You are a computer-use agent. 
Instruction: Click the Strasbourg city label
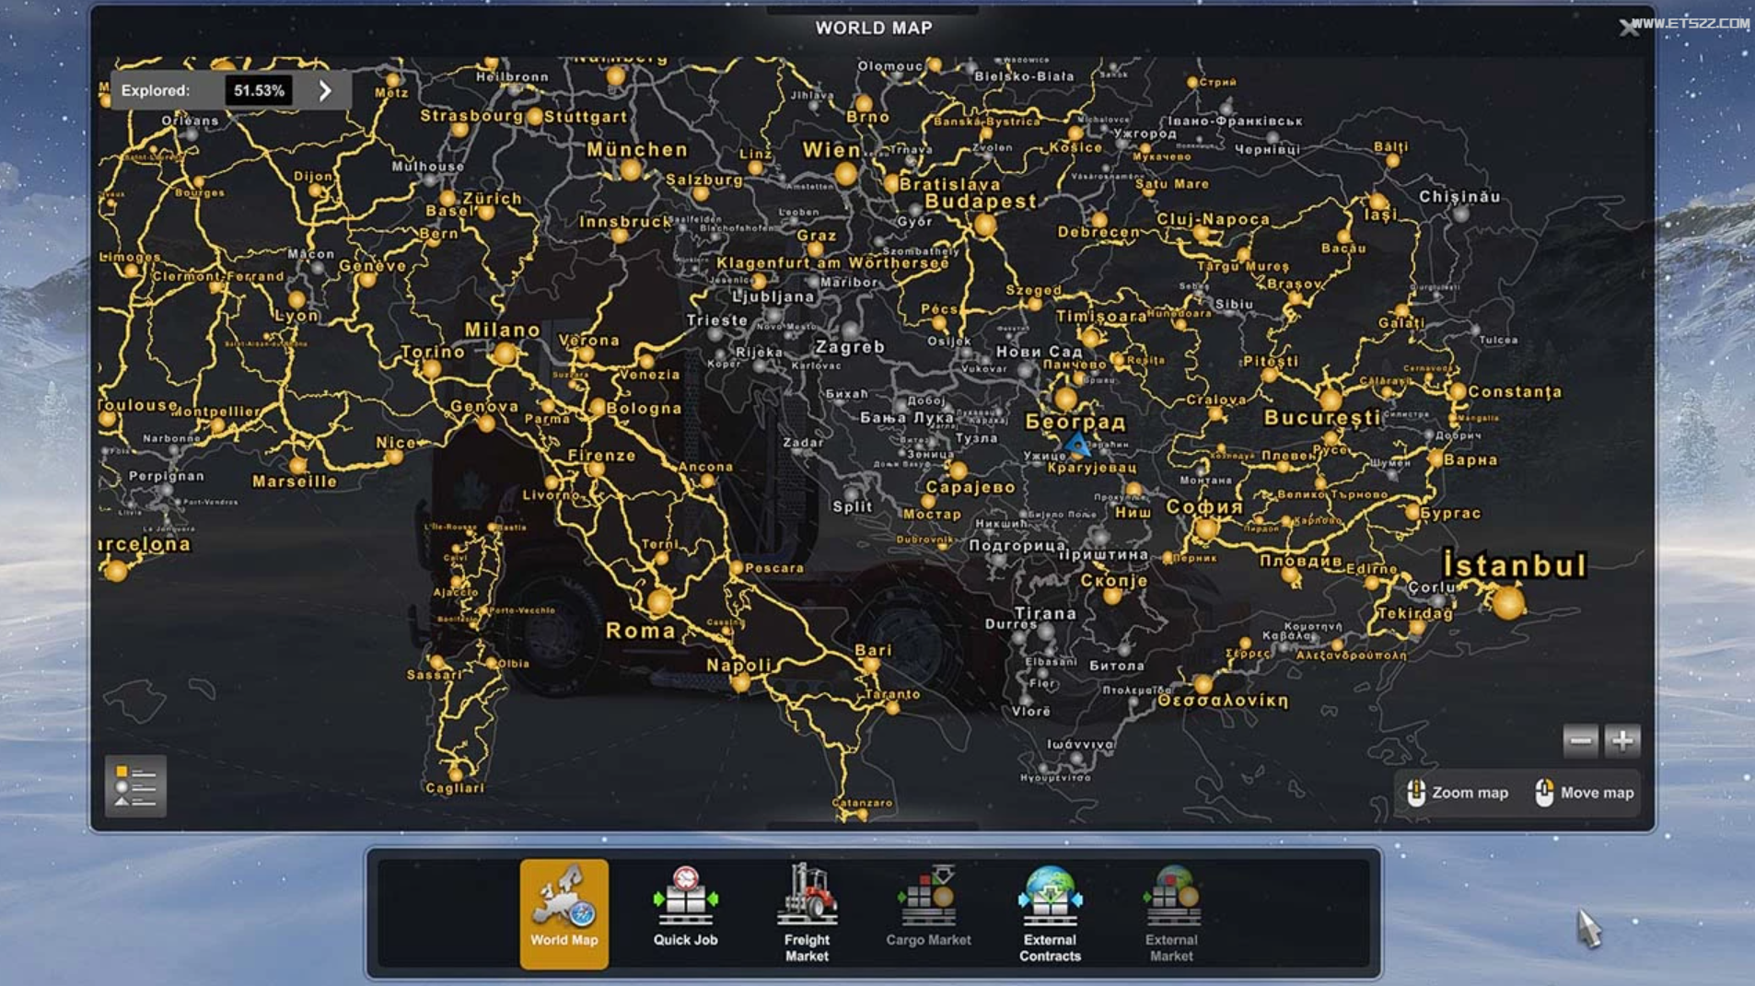coord(471,116)
